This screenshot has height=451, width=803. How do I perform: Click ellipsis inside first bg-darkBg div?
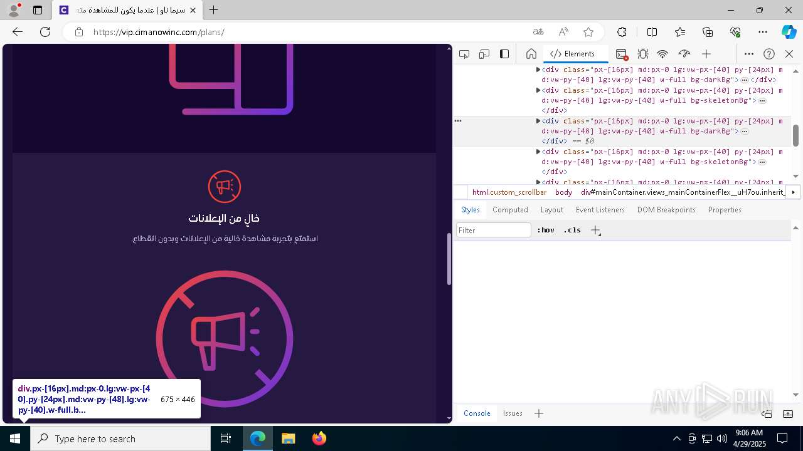tap(745, 80)
